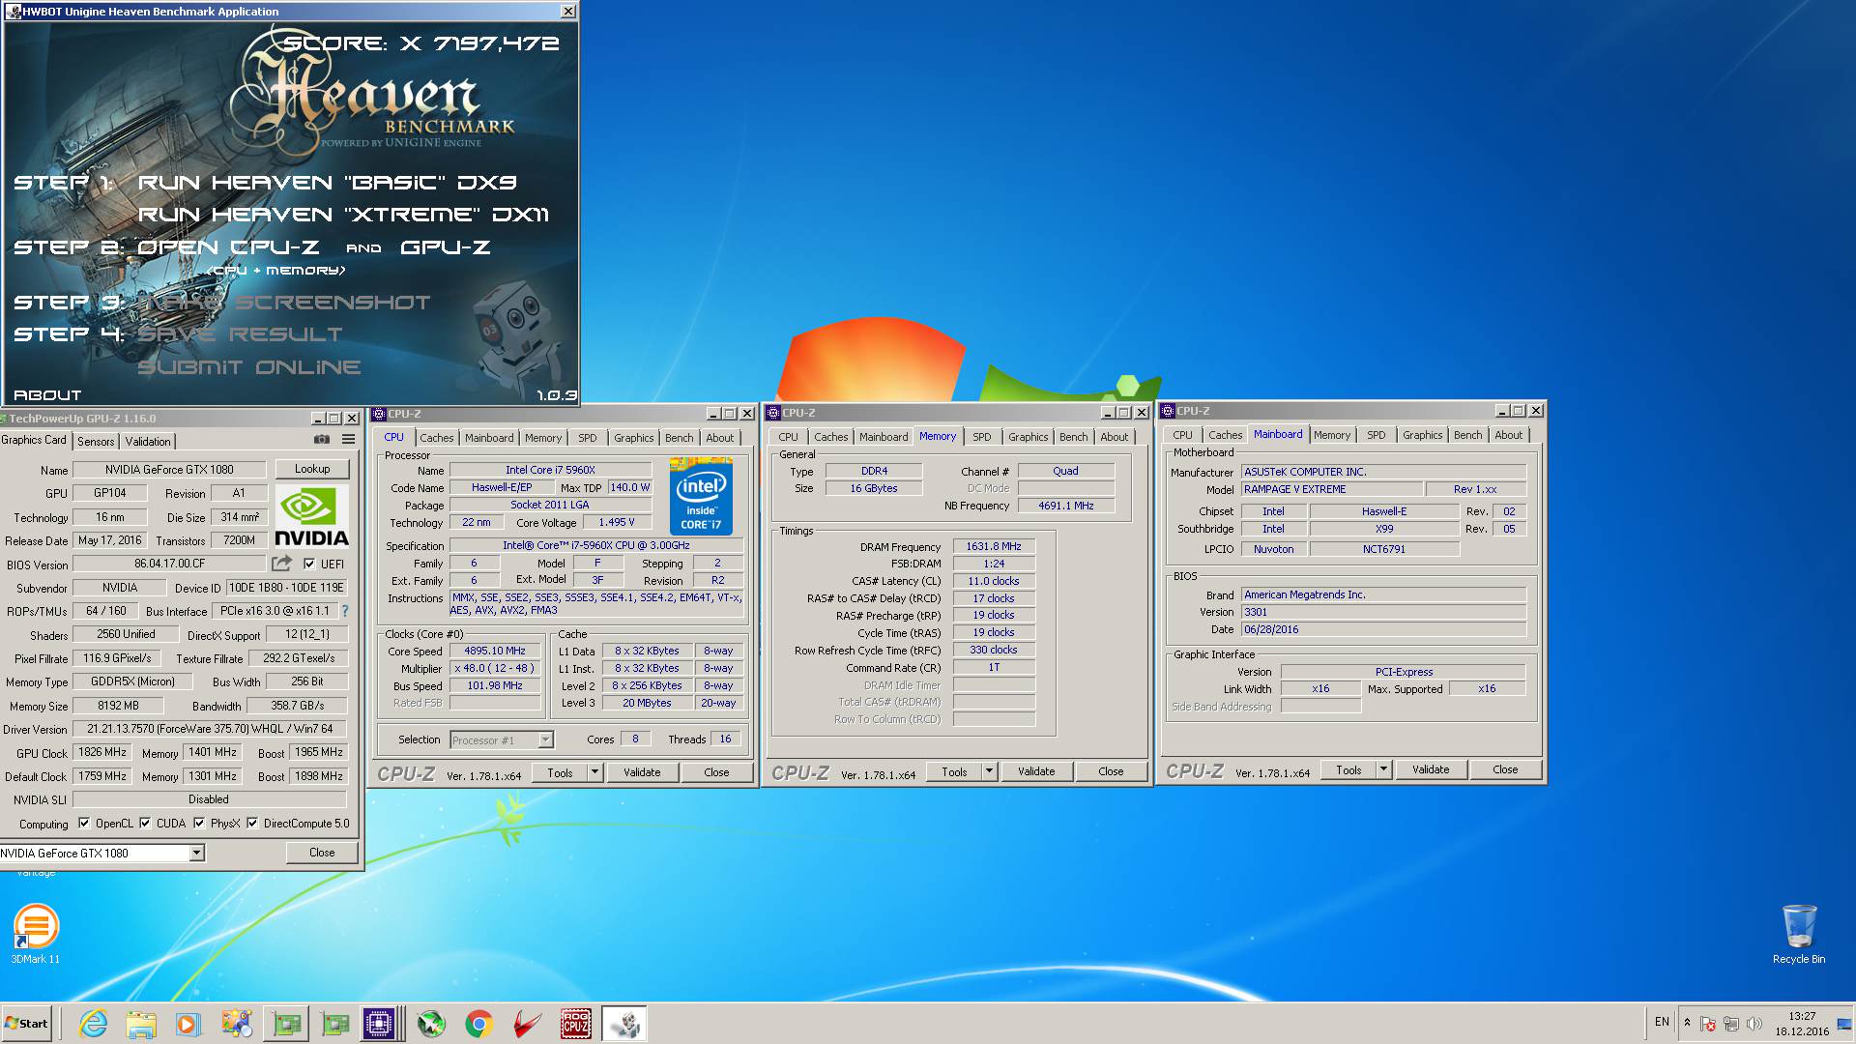Click the Action Center flag tray icon
The height and width of the screenshot is (1044, 1856).
coord(1708,1024)
